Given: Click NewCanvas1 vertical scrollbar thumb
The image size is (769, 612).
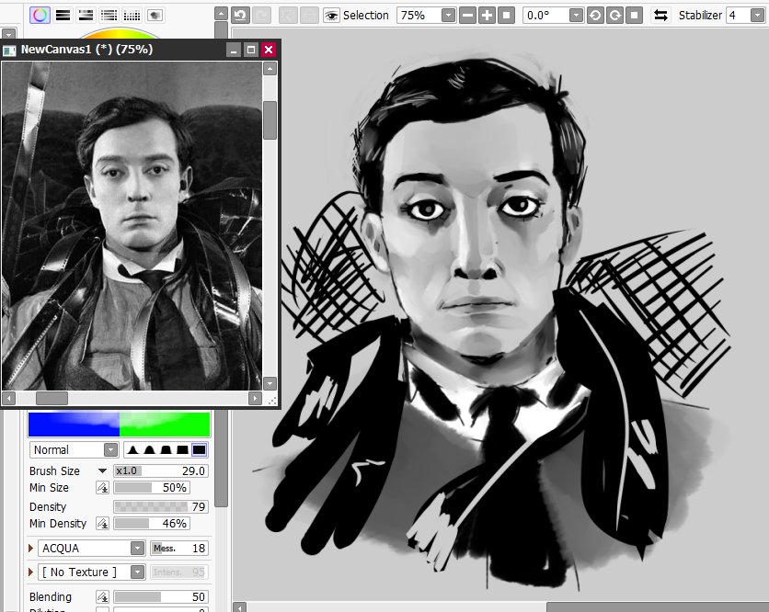Looking at the screenshot, I should 270,120.
